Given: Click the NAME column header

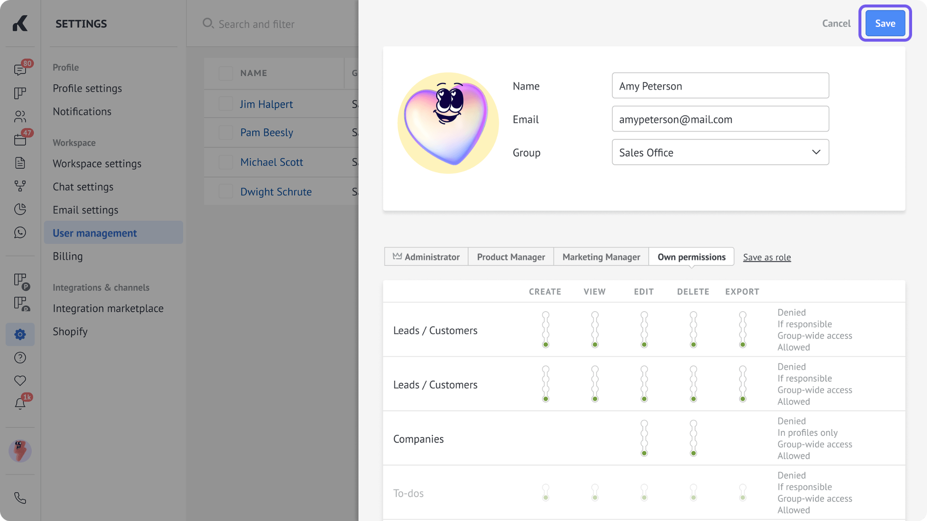Looking at the screenshot, I should click(253, 73).
